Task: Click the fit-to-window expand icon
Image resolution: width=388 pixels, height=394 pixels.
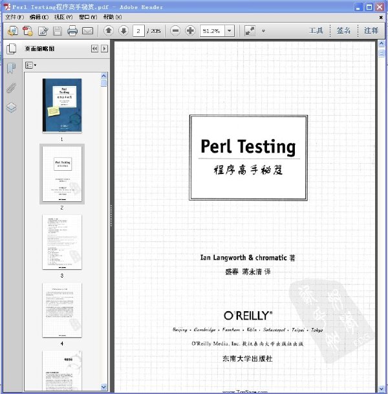Action: click(x=250, y=31)
